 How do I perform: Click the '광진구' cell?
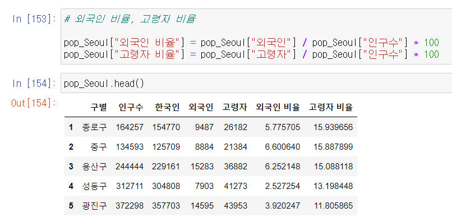point(94,205)
